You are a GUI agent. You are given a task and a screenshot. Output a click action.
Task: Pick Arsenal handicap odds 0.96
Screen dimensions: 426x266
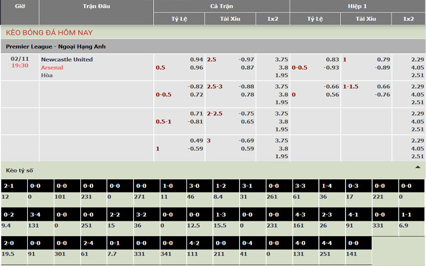coord(196,68)
